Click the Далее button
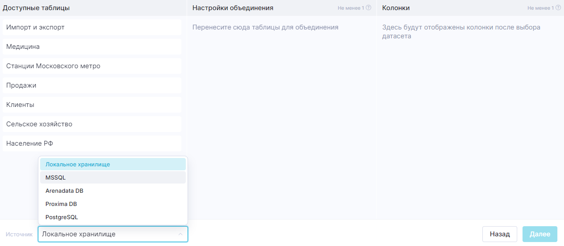This screenshot has width=564, height=246. 540,234
